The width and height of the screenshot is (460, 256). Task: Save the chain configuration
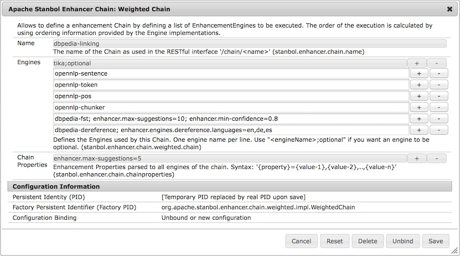(436, 241)
